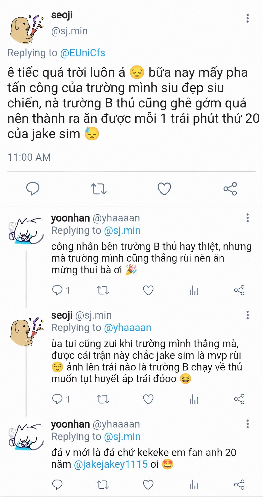Open the @jakejakey1115 mention link

[x=111, y=464]
